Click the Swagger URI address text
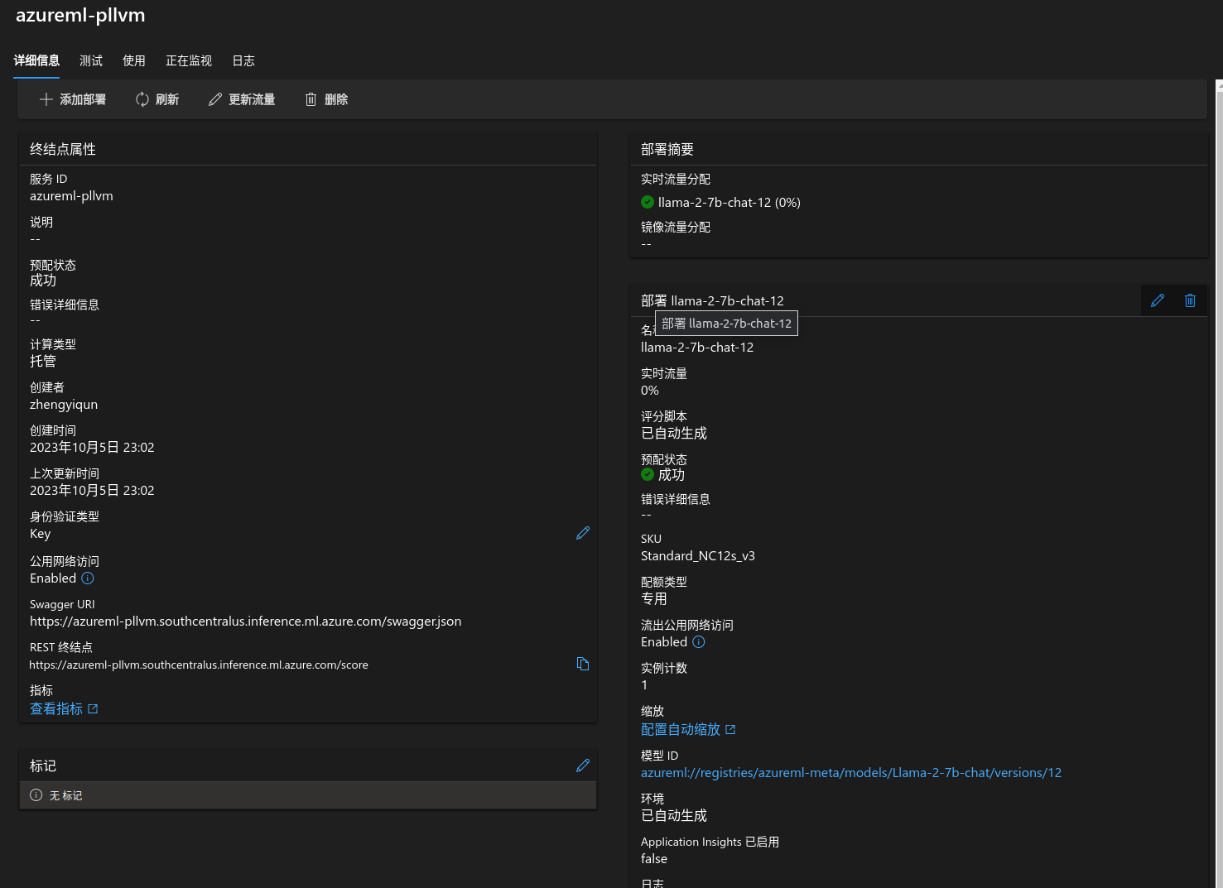1223x888 pixels. 246,622
